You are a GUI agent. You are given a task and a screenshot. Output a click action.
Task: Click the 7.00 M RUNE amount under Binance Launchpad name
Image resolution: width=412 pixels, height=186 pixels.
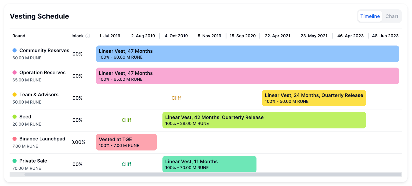[25, 146]
